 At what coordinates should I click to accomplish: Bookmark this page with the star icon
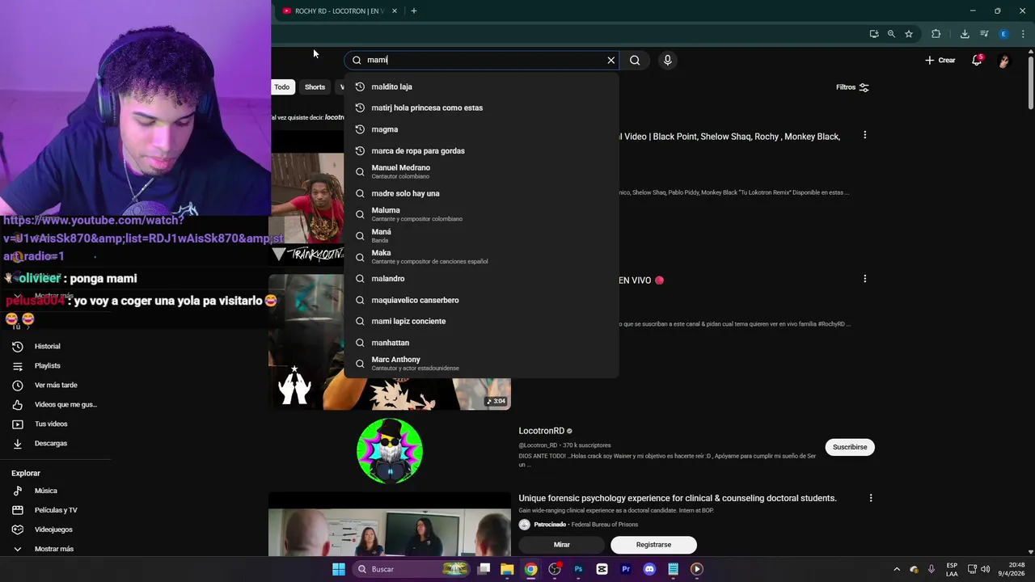909,34
